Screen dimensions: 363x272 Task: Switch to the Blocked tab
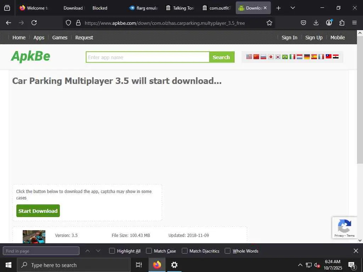pyautogui.click(x=100, y=8)
